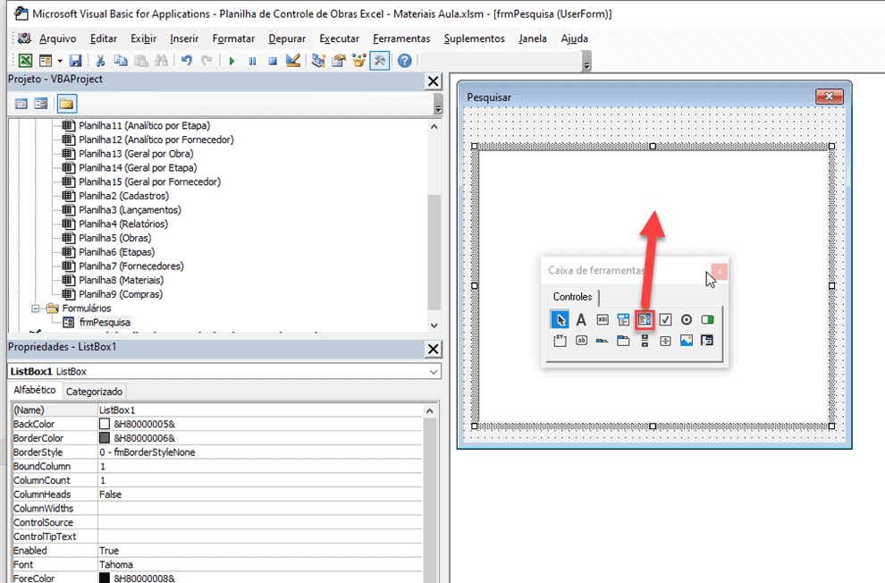Open the Project panel toolbar overflow arrow
Screen dimensions: 885x583
(x=438, y=104)
